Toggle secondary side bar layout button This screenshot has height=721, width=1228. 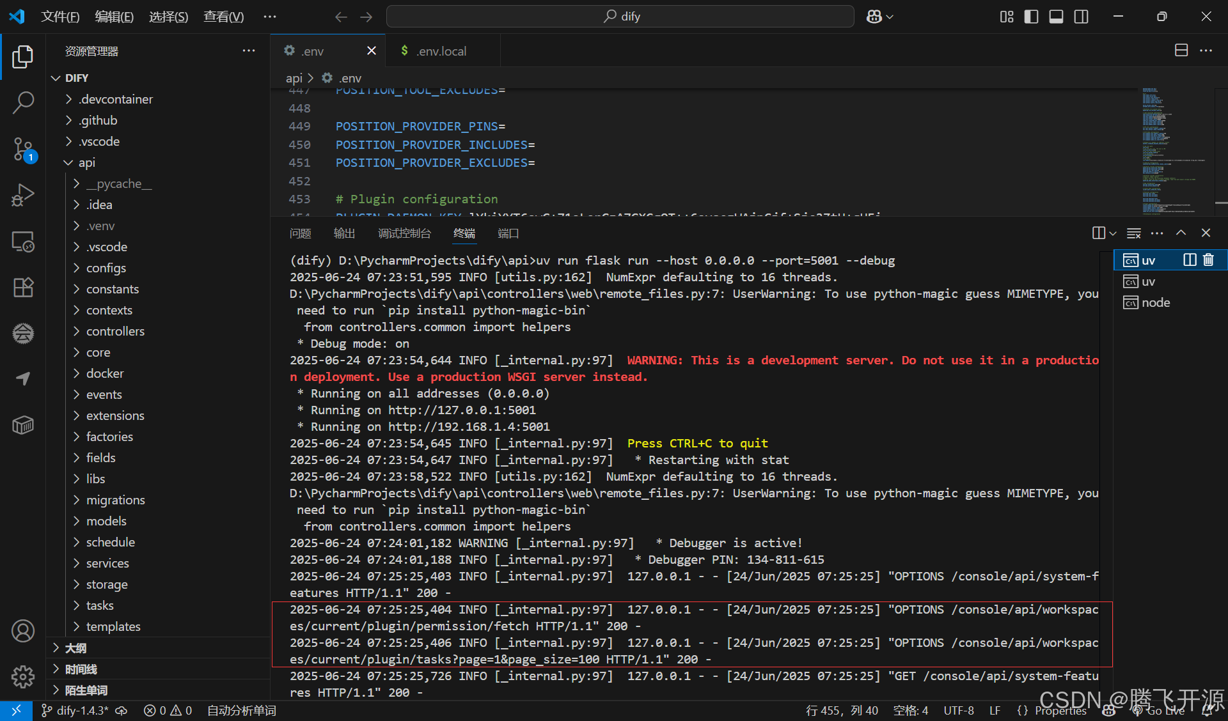1081,17
